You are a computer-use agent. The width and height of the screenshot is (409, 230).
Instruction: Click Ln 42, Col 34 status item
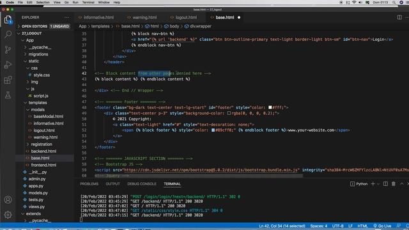tap(282, 226)
